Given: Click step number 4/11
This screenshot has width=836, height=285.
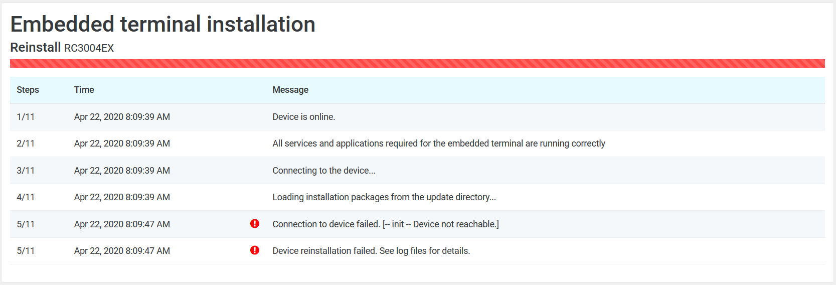Looking at the screenshot, I should 26,197.
